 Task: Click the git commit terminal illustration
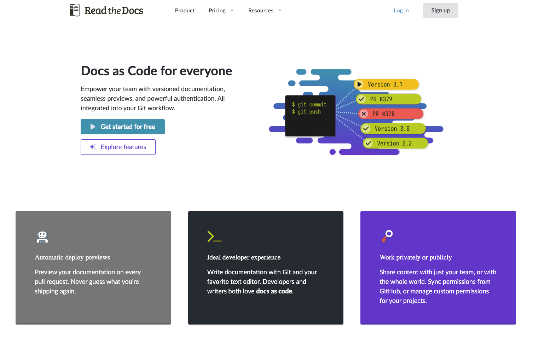(310, 116)
